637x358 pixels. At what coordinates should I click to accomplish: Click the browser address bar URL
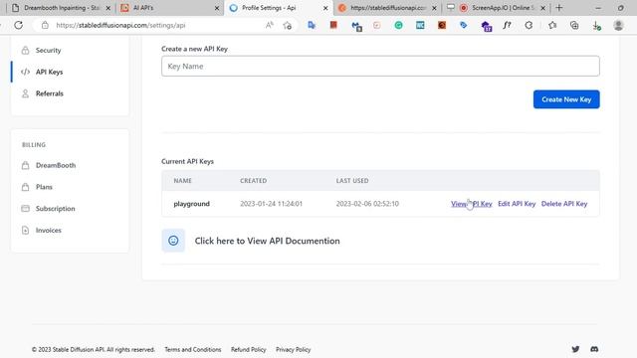(120, 25)
